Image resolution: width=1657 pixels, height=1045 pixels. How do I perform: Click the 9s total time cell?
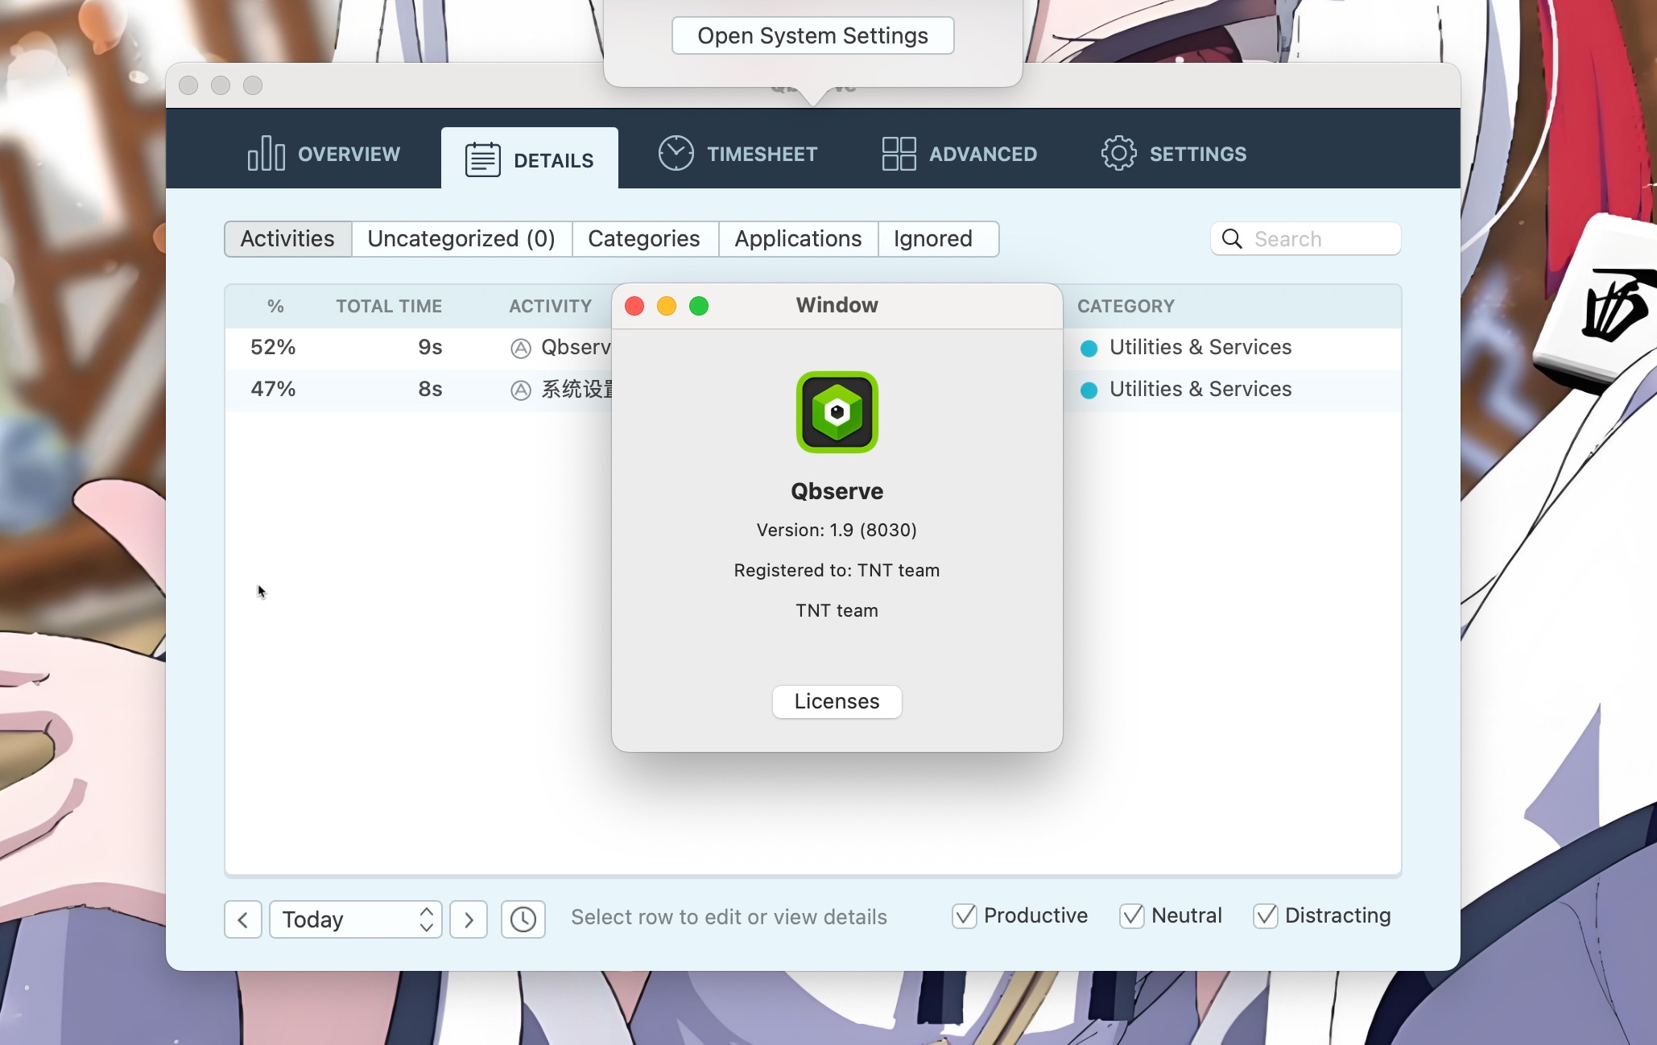point(430,347)
